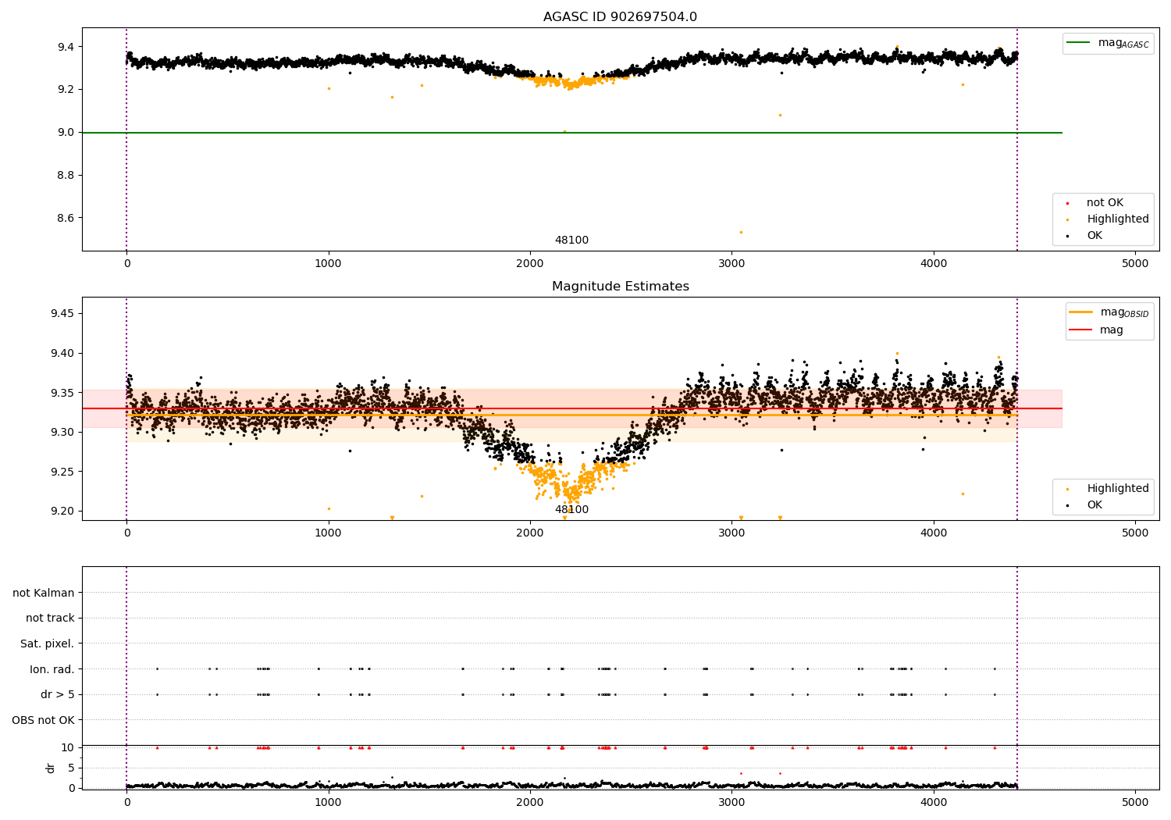Screen dimensions: 1171x820
Task: Click the 5000 x-axis tick on top plot
Action: [1135, 264]
